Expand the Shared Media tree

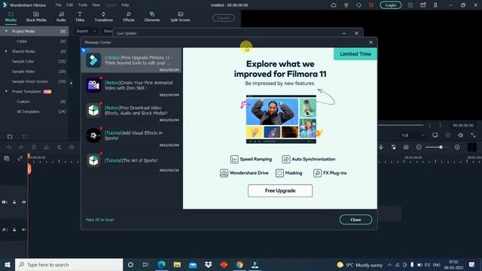6,51
